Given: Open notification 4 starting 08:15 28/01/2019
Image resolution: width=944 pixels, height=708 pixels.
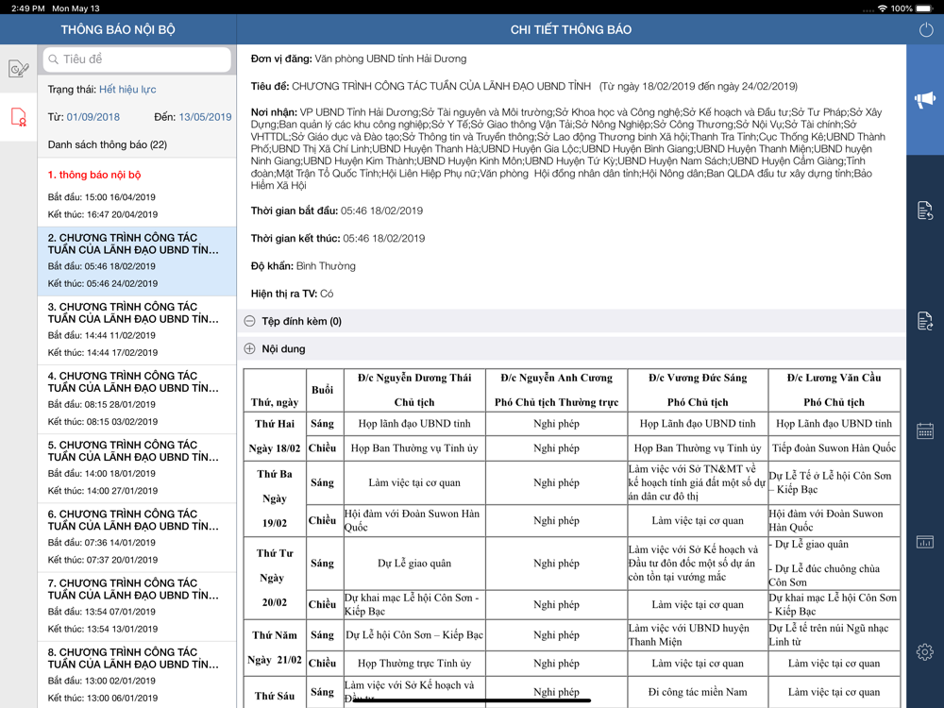Looking at the screenshot, I should (x=137, y=399).
